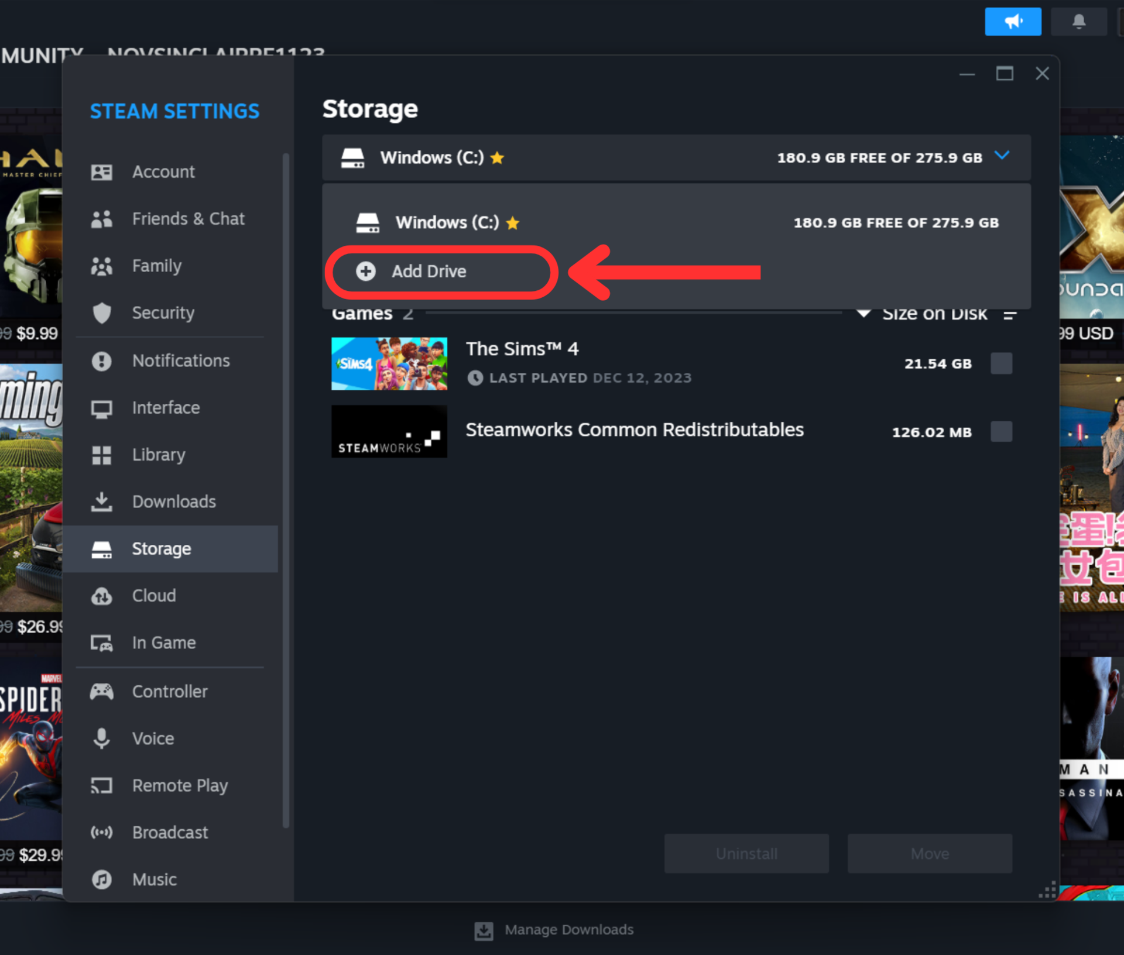
Task: Click the megaphone announcements icon
Action: coord(1012,22)
